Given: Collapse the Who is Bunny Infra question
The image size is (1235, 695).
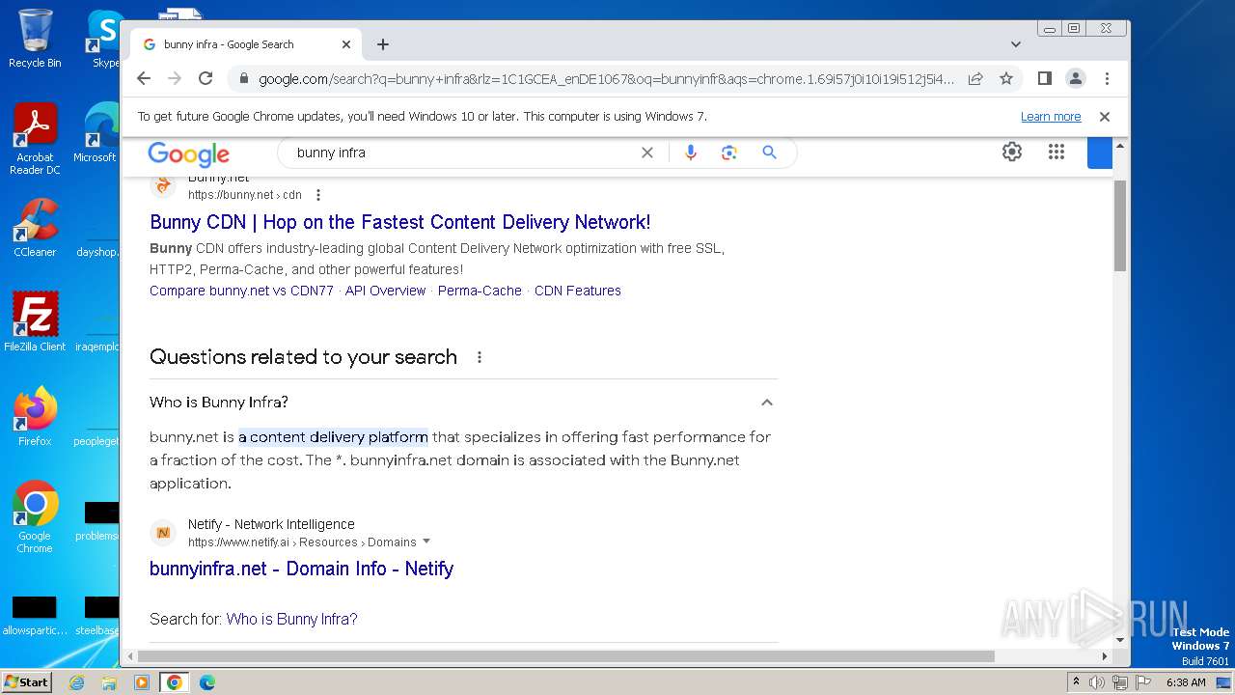Looking at the screenshot, I should click(767, 403).
